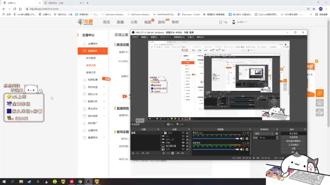The width and height of the screenshot is (330, 185).
Task: Click the home icon on Douyu's right floating bar
Action: click(x=319, y=103)
